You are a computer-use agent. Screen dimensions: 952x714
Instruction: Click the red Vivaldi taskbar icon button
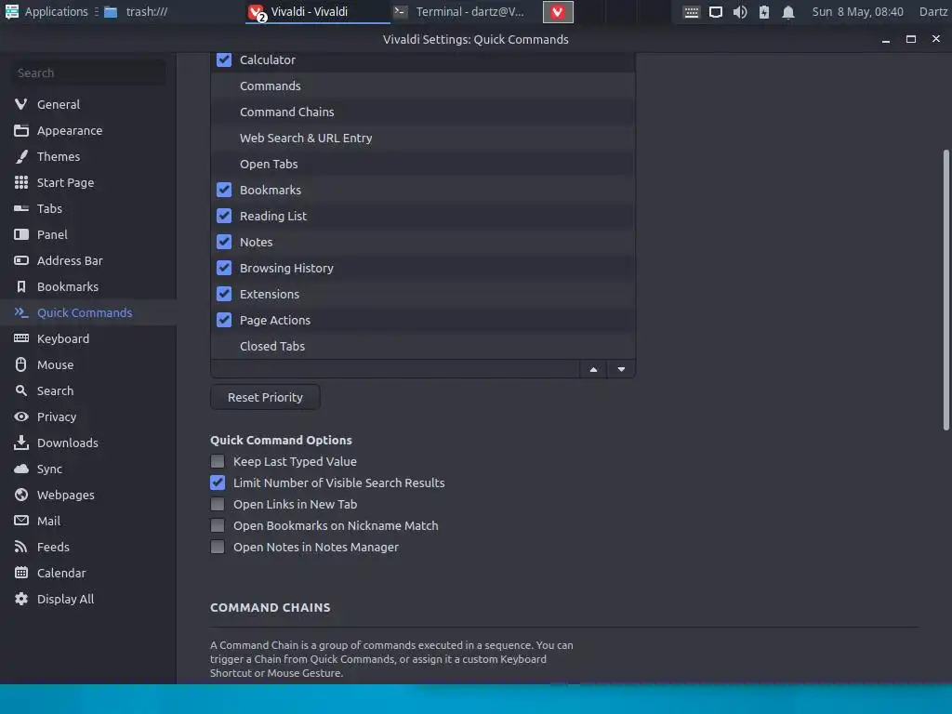click(558, 12)
